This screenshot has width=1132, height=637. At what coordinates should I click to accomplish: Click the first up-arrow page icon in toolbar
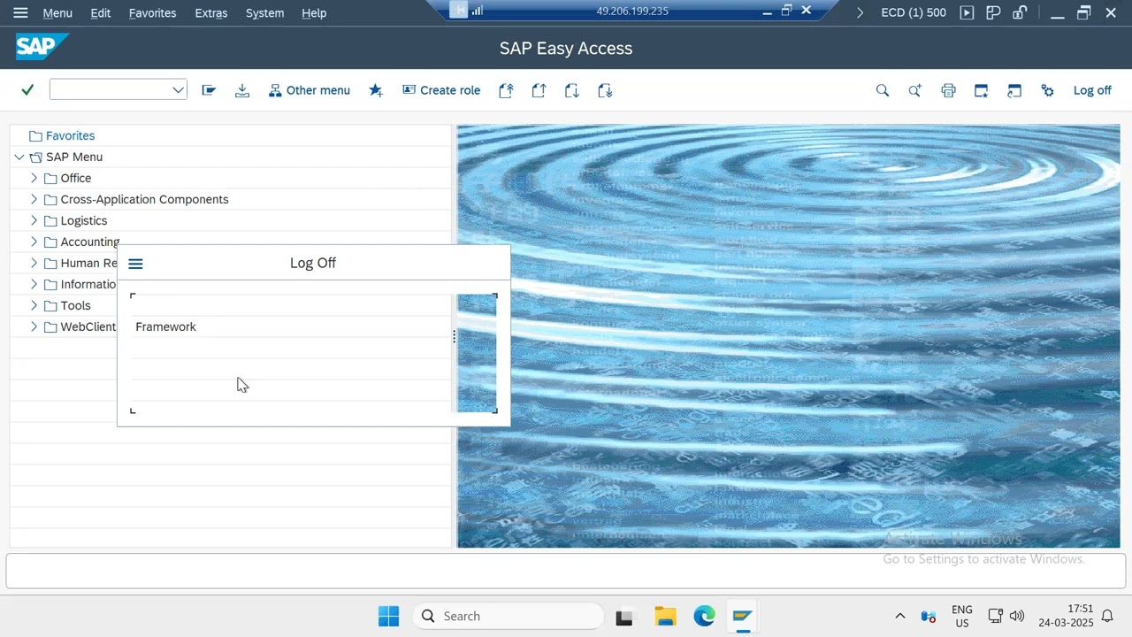[x=506, y=90]
